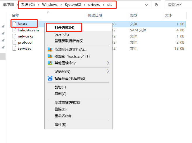Choose 复制(C) from context menu
Image resolution: width=192 pixels, height=143 pixels.
pyautogui.click(x=60, y=94)
